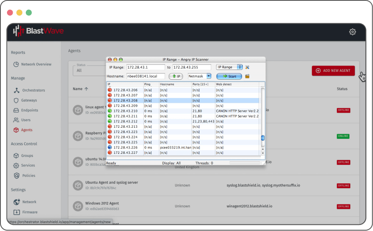Click the fetchers folder icon beside Start

[x=247, y=76]
